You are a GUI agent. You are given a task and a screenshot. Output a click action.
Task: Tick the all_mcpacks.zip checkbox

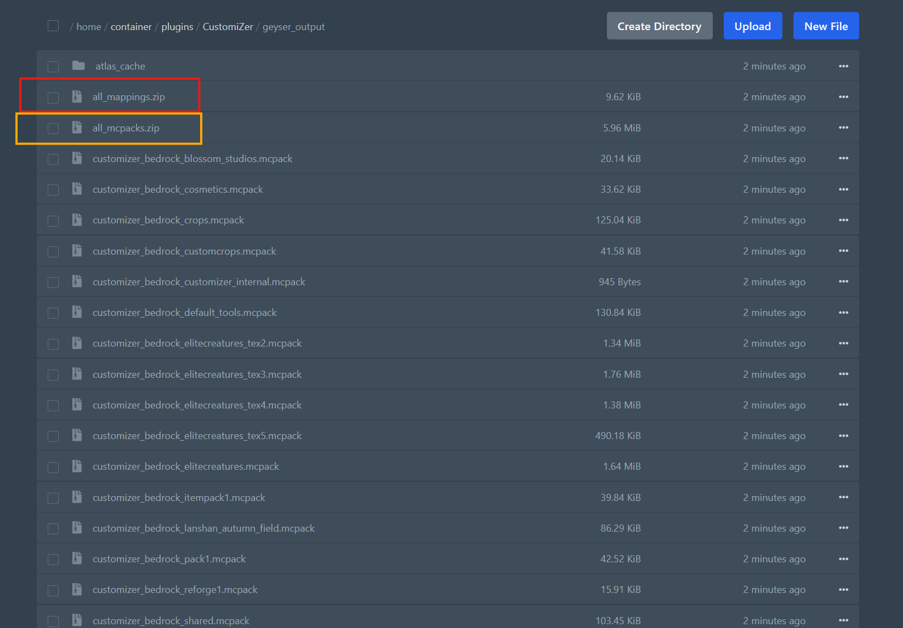pyautogui.click(x=53, y=129)
